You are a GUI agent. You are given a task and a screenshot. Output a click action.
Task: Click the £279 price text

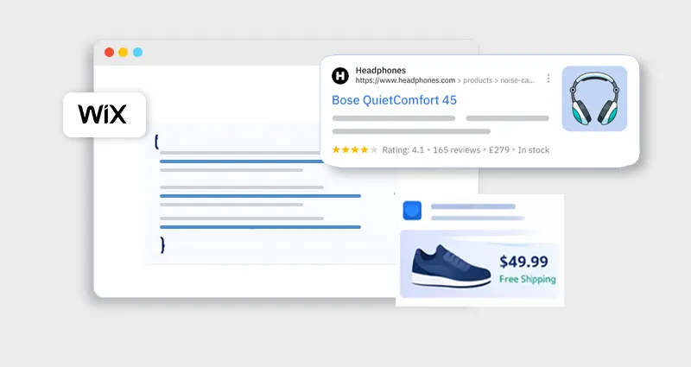coord(499,150)
